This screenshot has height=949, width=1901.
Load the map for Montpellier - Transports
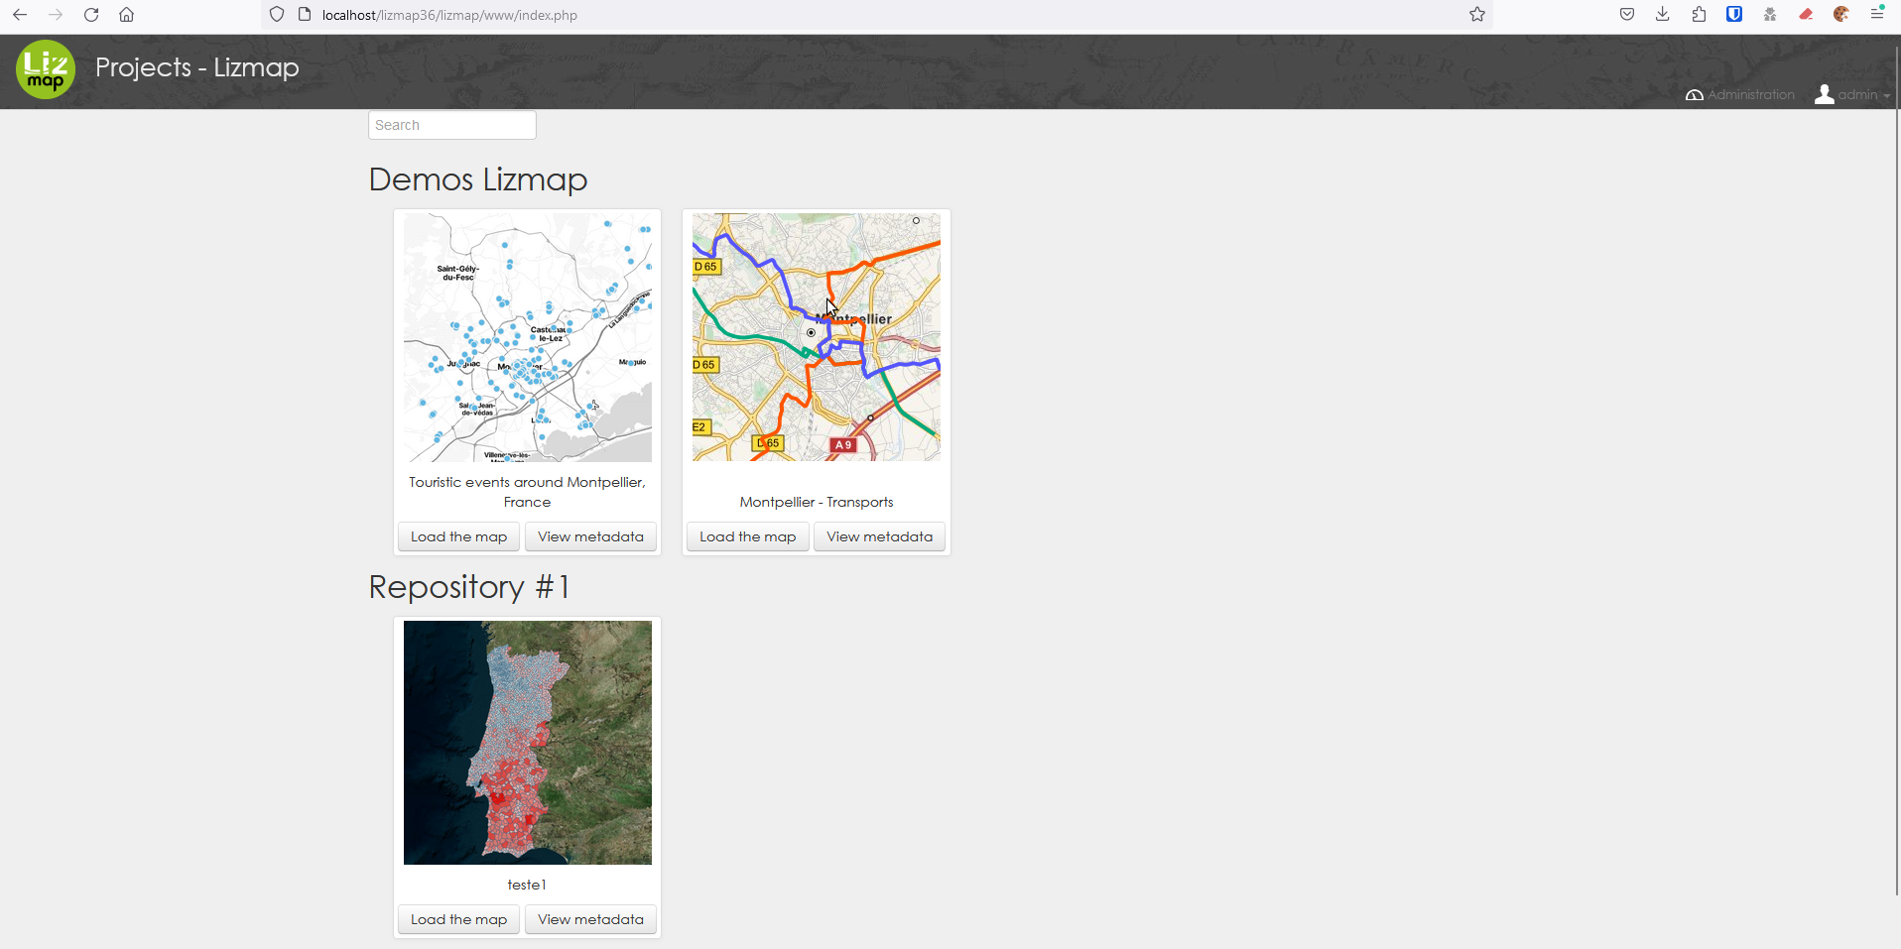747,535
